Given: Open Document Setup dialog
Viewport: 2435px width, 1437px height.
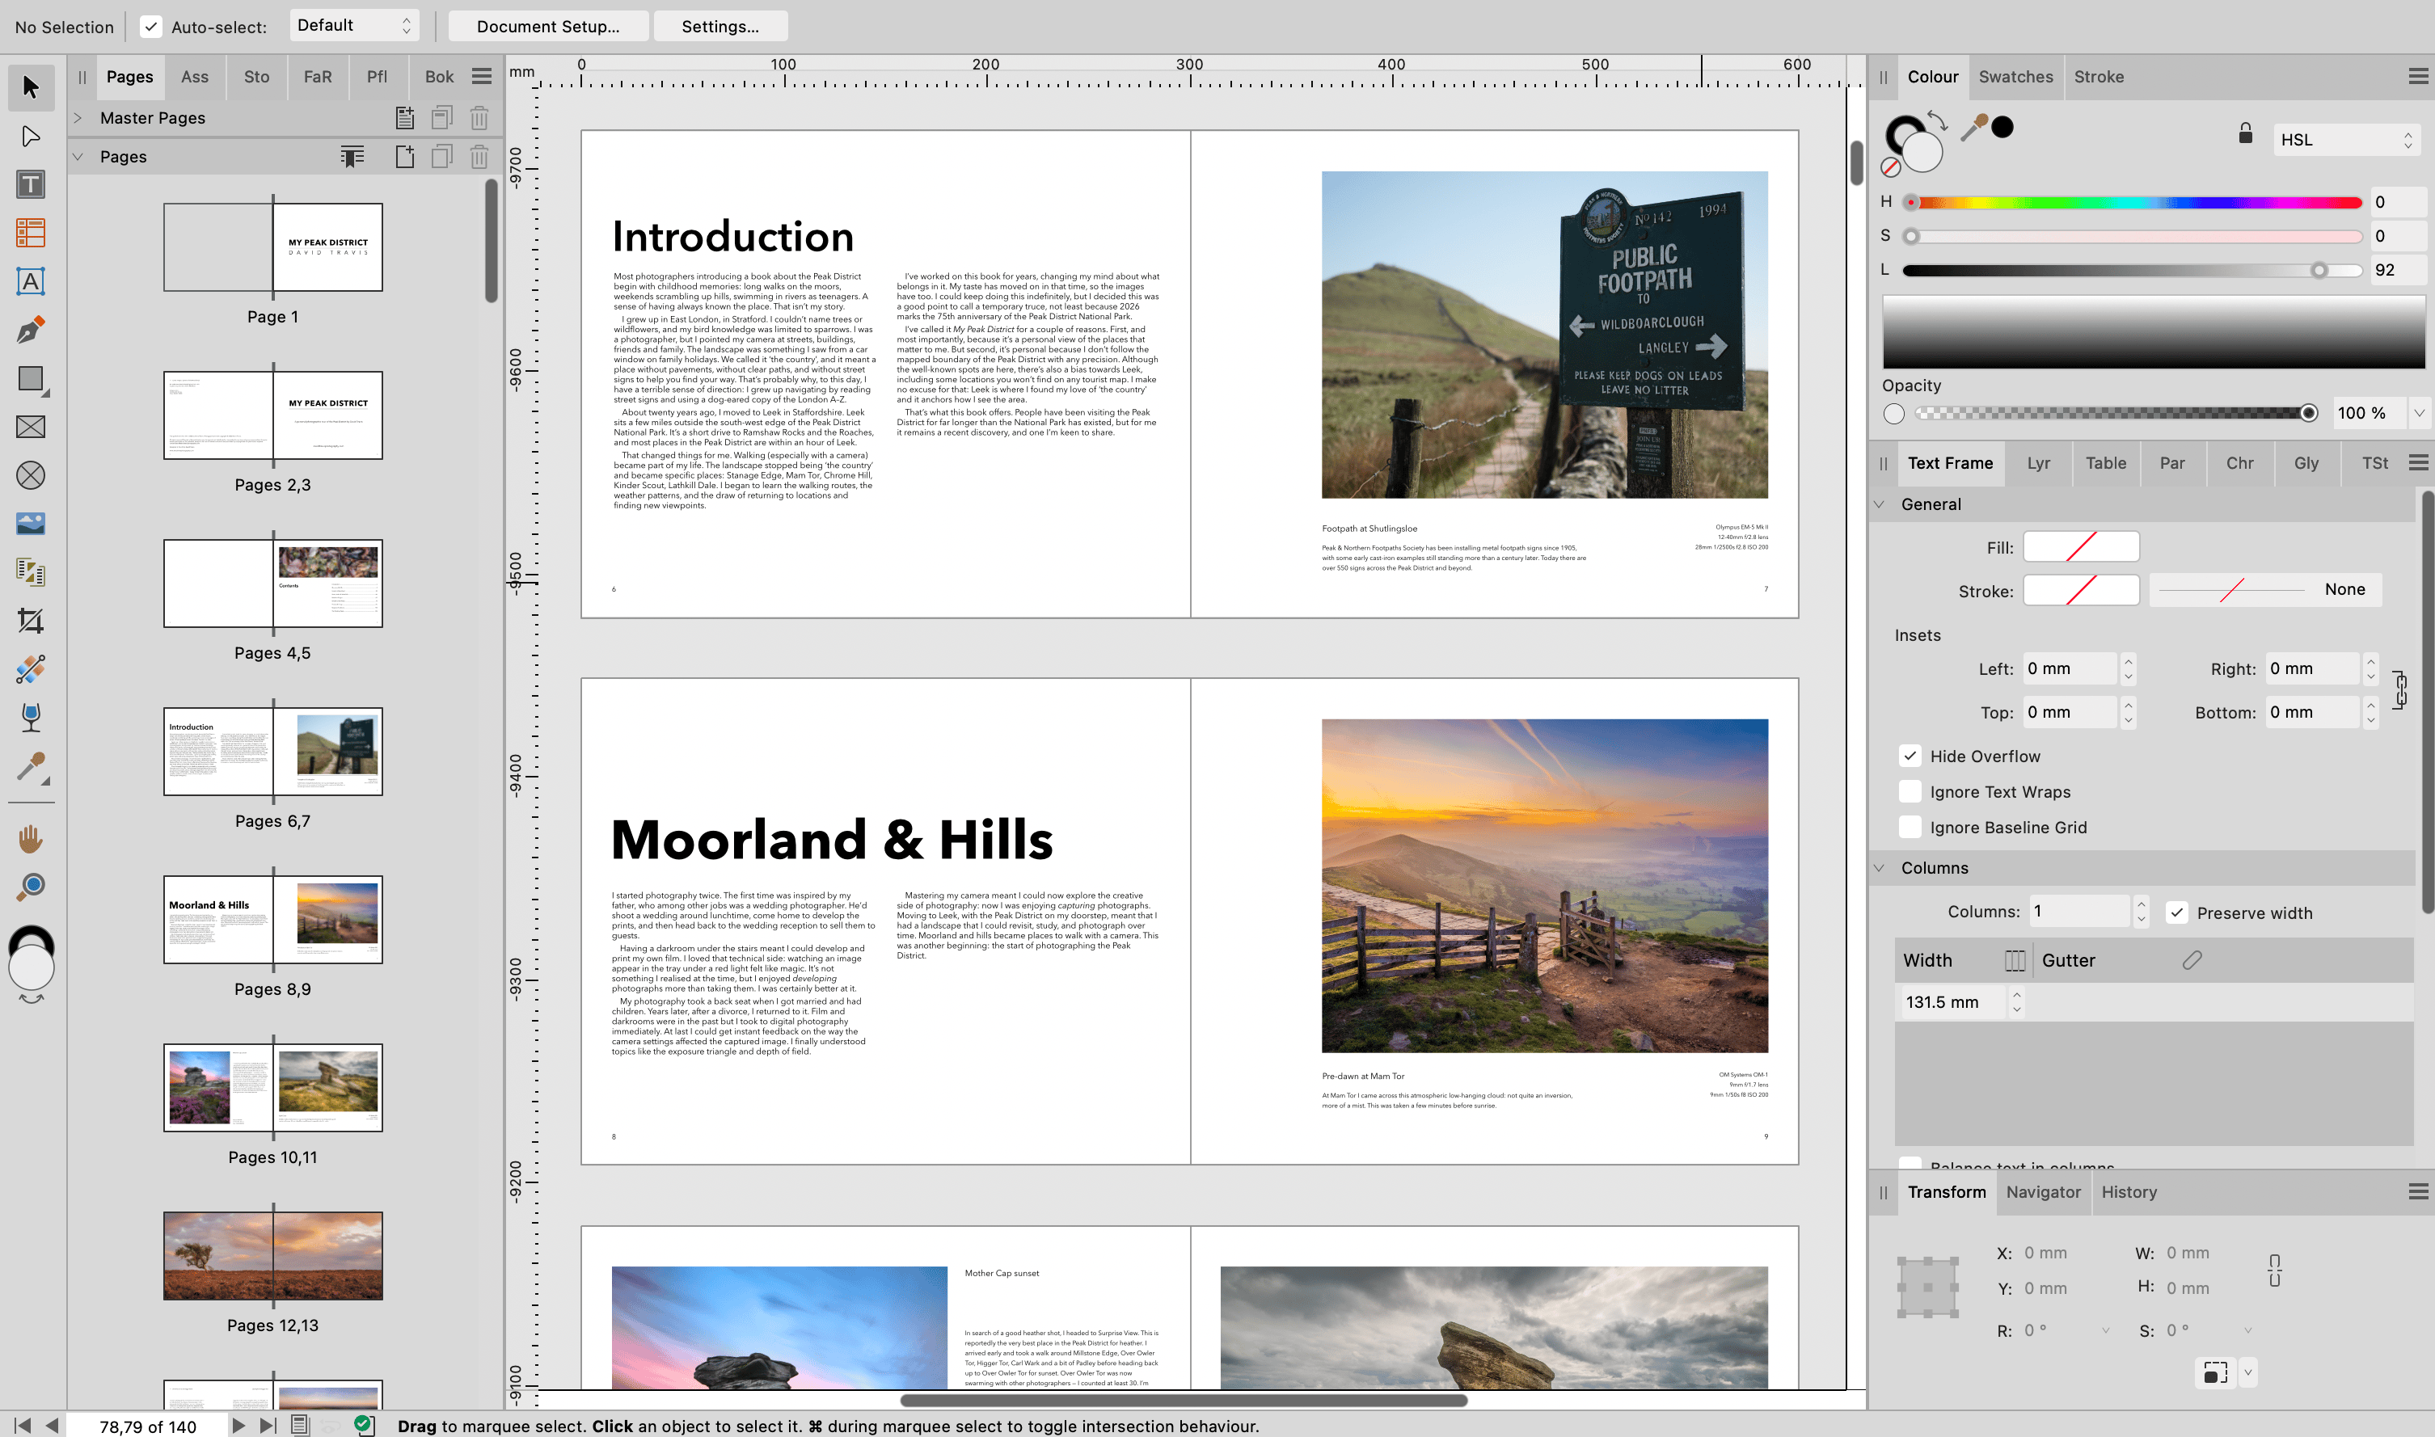Looking at the screenshot, I should 547,26.
